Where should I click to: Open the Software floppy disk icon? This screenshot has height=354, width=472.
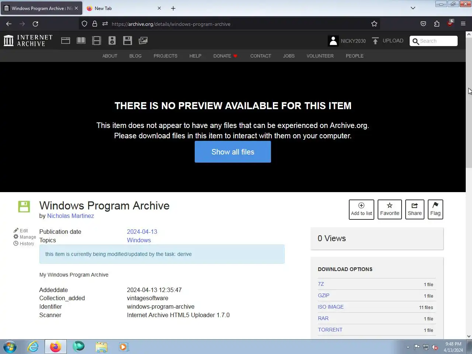point(128,41)
